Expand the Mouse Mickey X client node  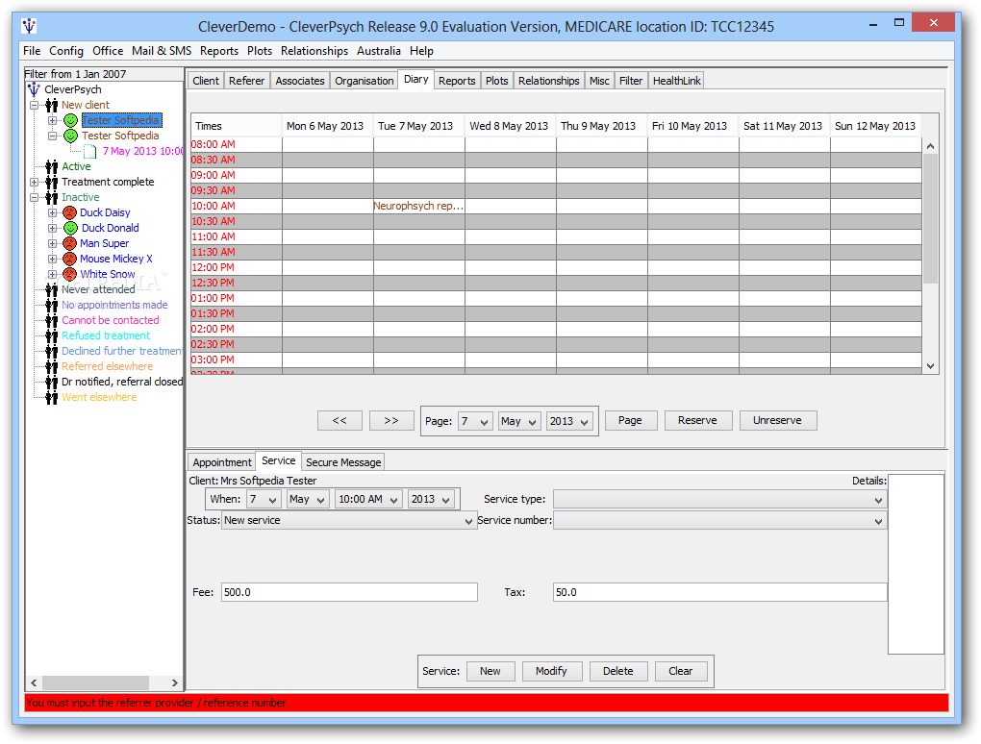53,259
